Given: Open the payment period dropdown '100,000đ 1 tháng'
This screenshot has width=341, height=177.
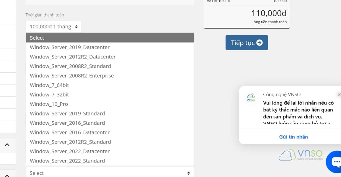Looking at the screenshot, I should pos(53,27).
